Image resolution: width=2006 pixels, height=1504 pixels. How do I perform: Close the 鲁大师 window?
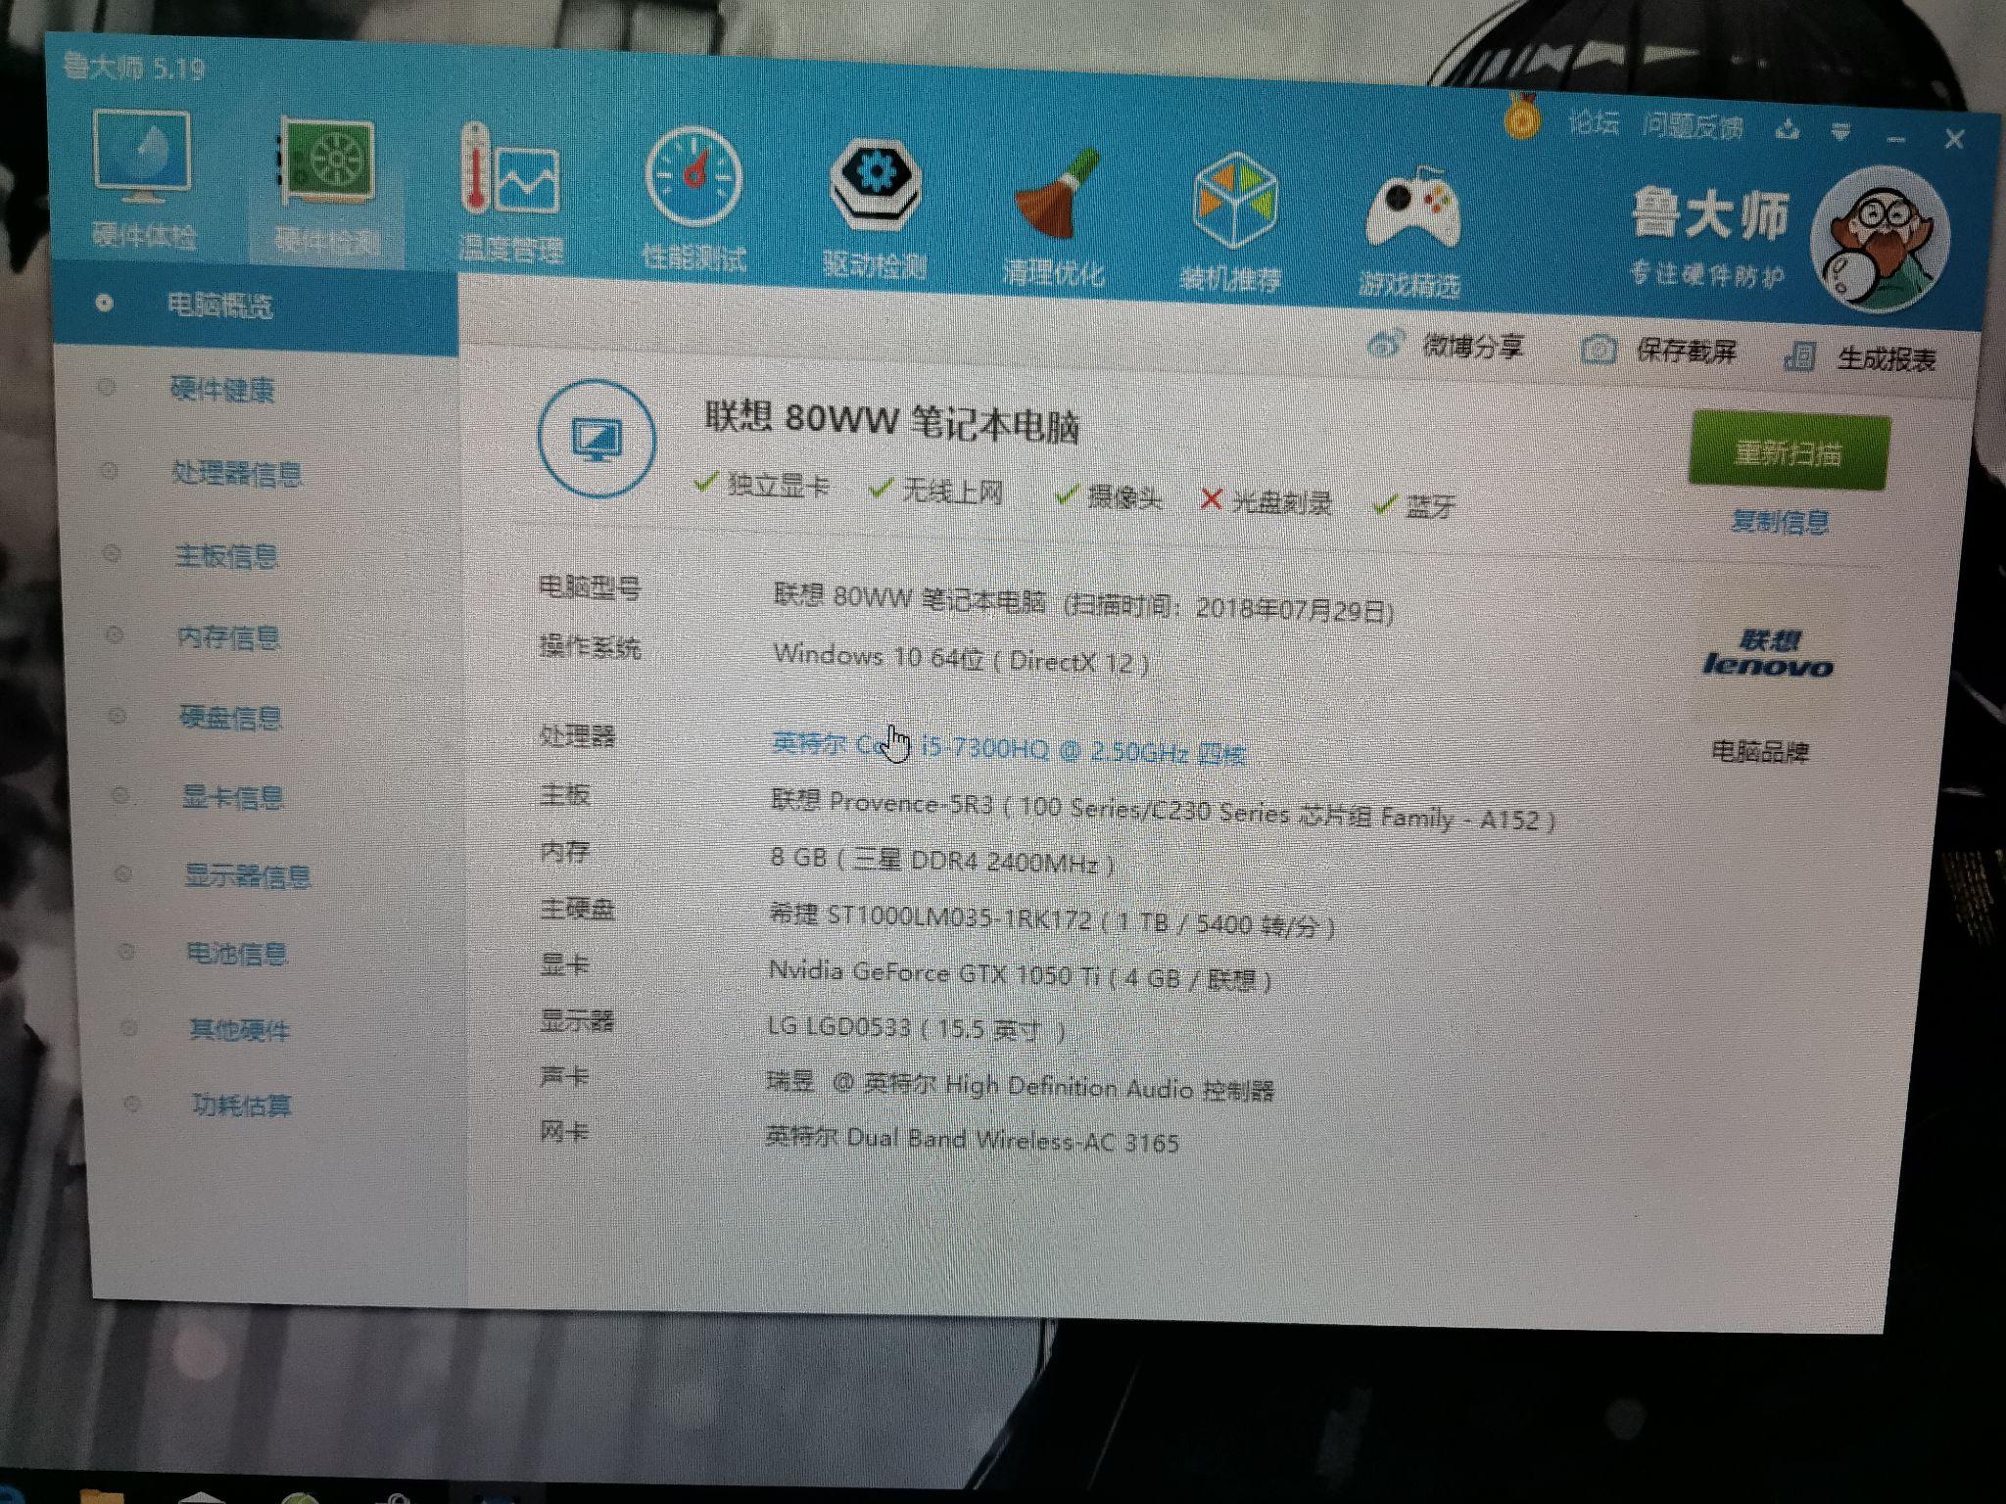click(1954, 139)
